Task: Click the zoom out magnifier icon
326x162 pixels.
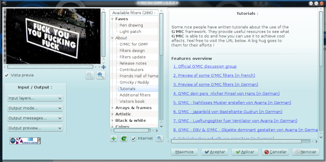Action: click(90, 76)
